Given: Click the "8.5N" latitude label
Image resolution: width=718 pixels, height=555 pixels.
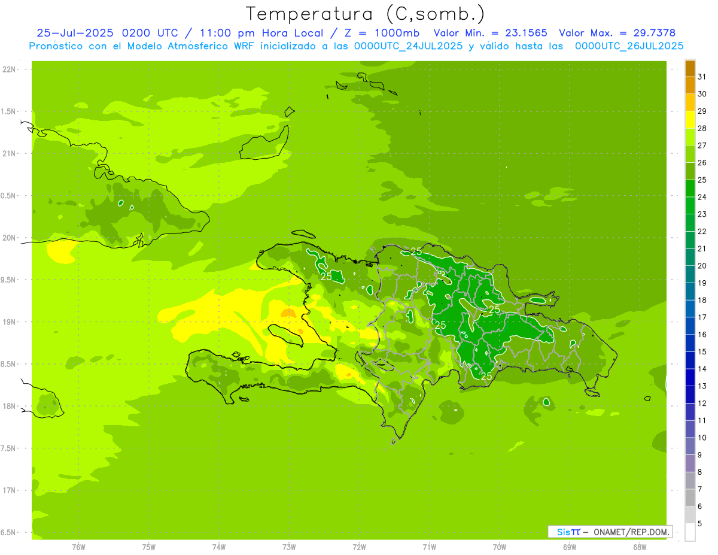Looking at the screenshot, I should point(9,364).
